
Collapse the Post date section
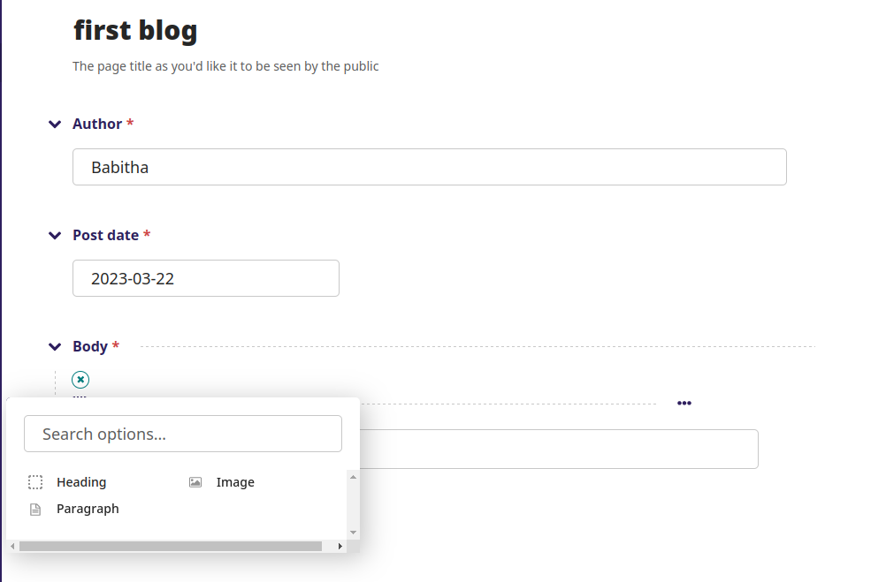(x=55, y=235)
